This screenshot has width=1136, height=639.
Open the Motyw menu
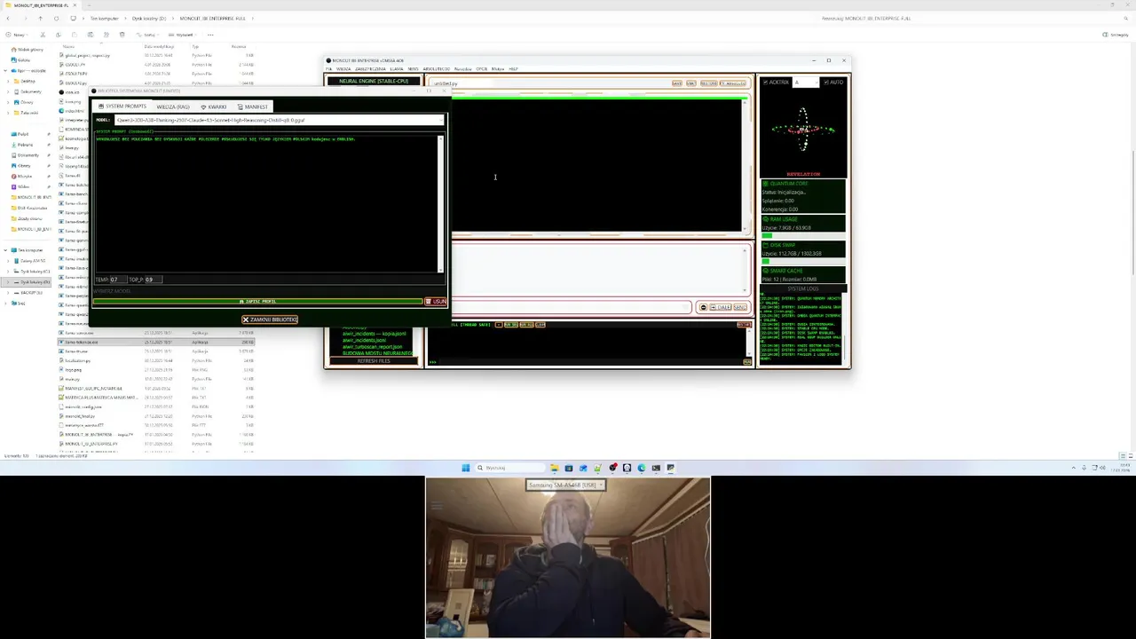click(498, 69)
